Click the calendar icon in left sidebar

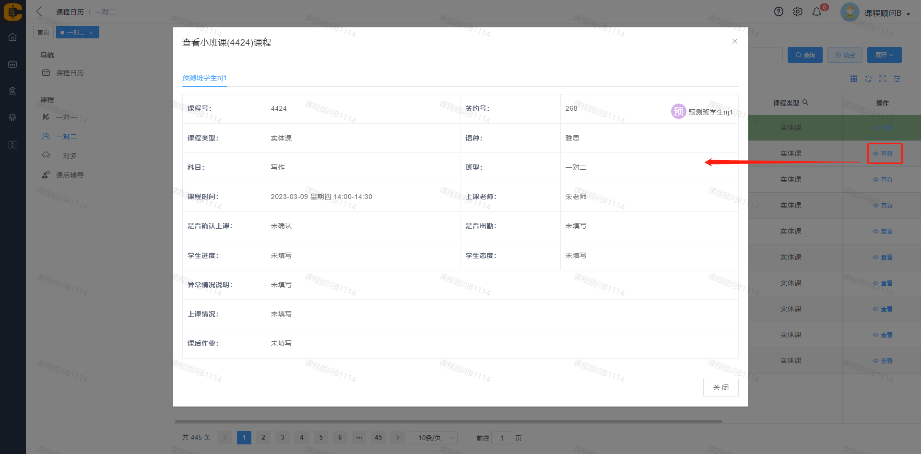pyautogui.click(x=12, y=64)
